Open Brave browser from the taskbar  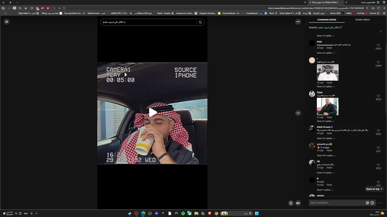coord(210,213)
